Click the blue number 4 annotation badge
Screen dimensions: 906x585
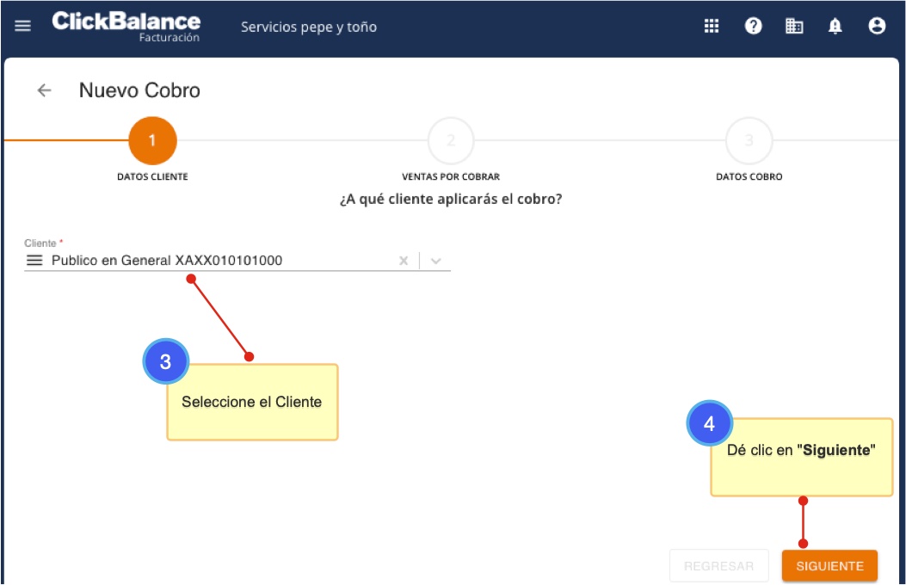[x=709, y=423]
